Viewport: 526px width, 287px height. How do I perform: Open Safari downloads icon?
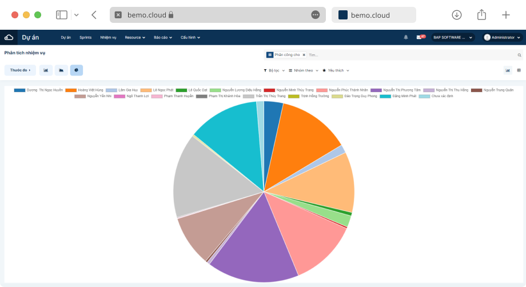point(457,15)
